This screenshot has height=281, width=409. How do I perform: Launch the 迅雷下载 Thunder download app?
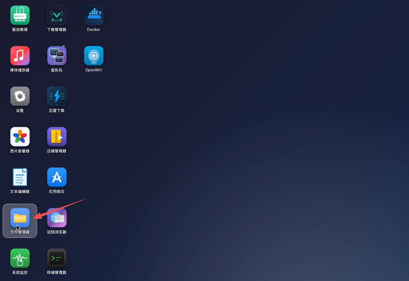(57, 96)
